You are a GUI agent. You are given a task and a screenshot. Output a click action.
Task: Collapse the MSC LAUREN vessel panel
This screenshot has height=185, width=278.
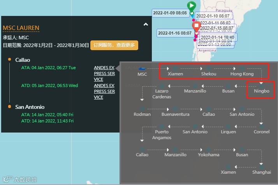[x=146, y=24]
